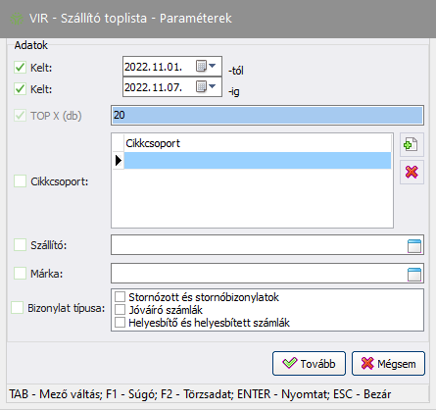The image size is (436, 410).
Task: Check the Jóváíró számlák option
Action: 120,310
